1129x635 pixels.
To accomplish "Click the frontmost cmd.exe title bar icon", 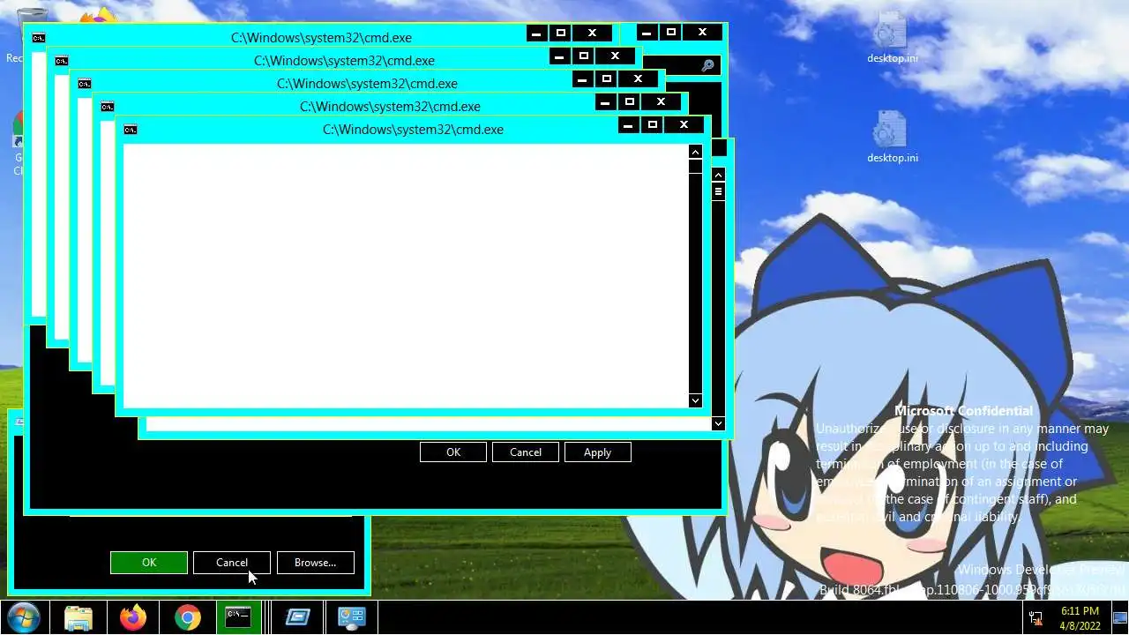I will (131, 130).
